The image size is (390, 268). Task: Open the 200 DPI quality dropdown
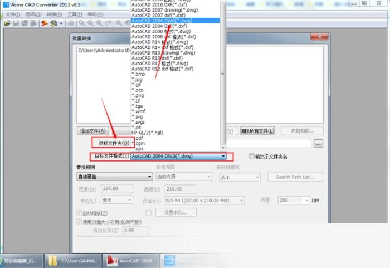pyautogui.click(x=294, y=201)
